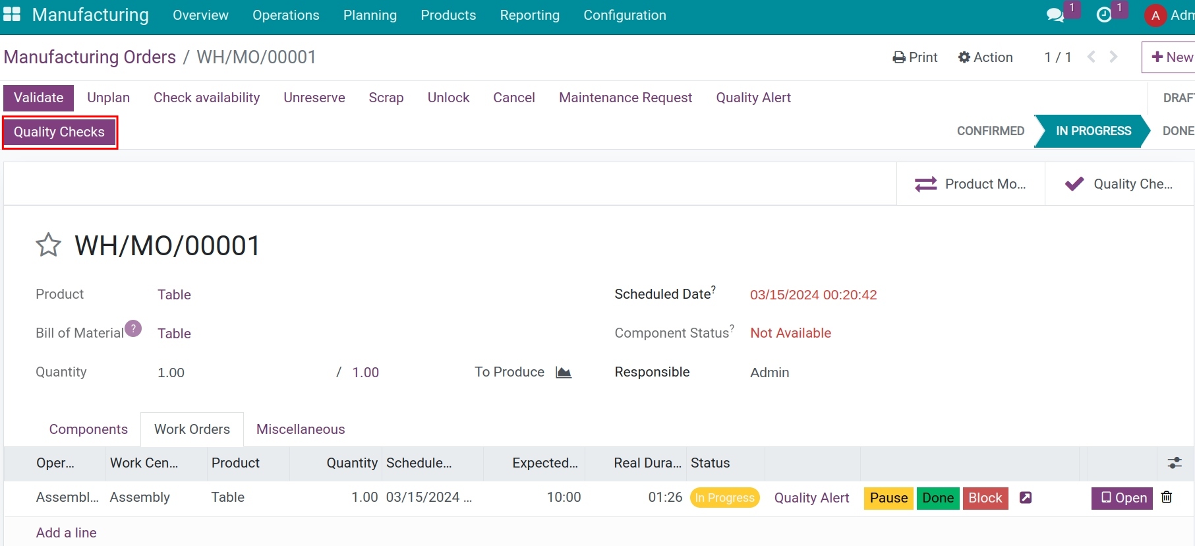
Task: Open Product Moves smart button
Action: [x=970, y=184]
